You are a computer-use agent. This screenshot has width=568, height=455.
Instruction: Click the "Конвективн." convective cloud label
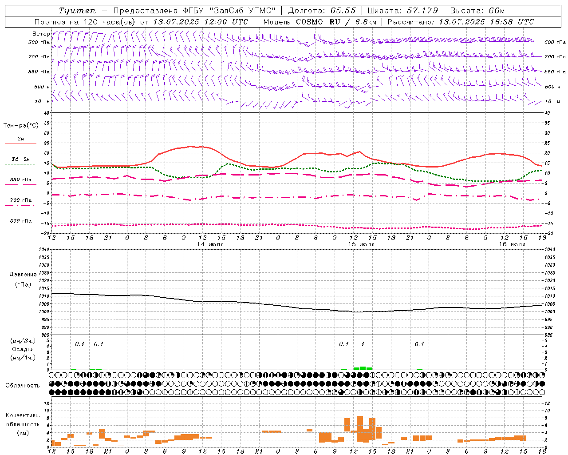(x=23, y=415)
